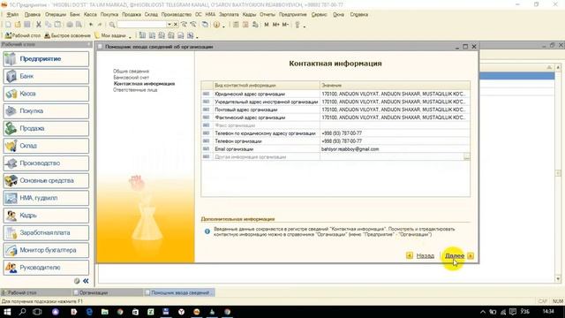This screenshot has width=565, height=318.
Task: Go to Банковский счет wizard step
Action: coord(132,77)
